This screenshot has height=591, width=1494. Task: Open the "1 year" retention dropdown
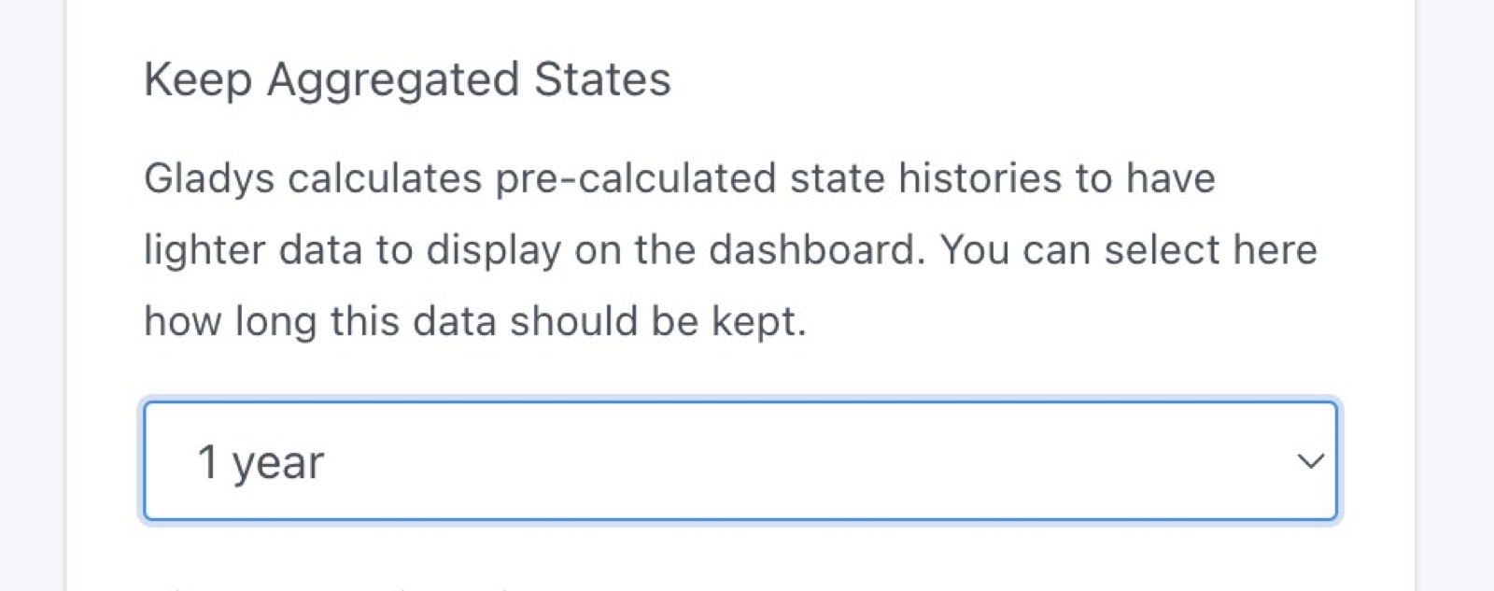[740, 461]
